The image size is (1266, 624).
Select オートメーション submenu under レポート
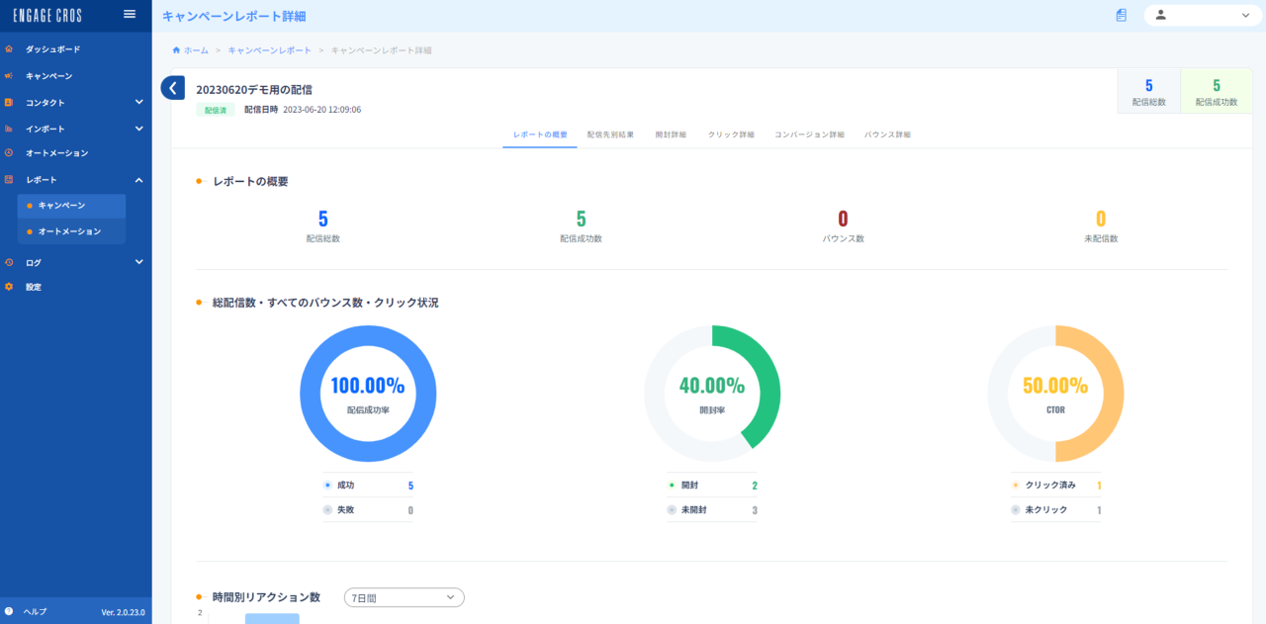point(71,231)
